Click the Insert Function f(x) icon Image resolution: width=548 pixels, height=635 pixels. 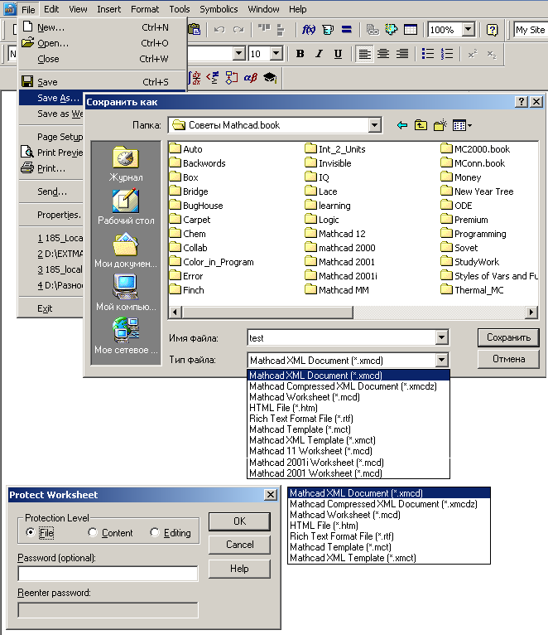point(309,30)
